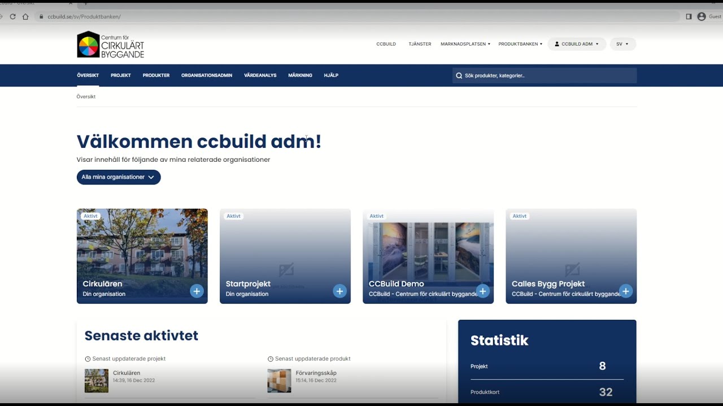Click the Guest profile icon in browser

pyautogui.click(x=702, y=17)
